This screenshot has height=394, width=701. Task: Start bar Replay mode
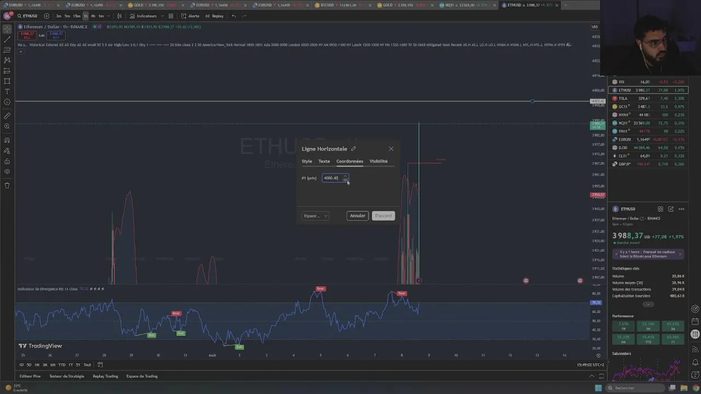214,16
